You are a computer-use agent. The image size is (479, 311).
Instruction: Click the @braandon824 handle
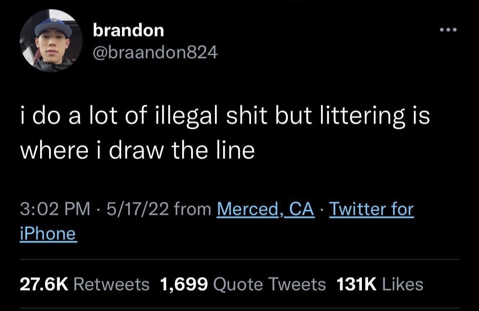coord(155,52)
